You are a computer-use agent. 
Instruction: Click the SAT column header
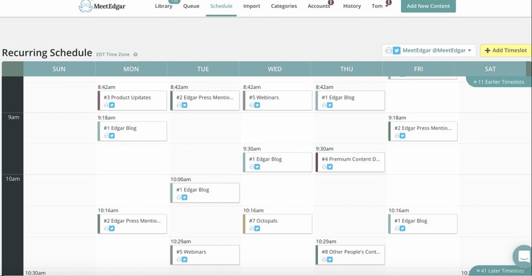[x=490, y=69]
